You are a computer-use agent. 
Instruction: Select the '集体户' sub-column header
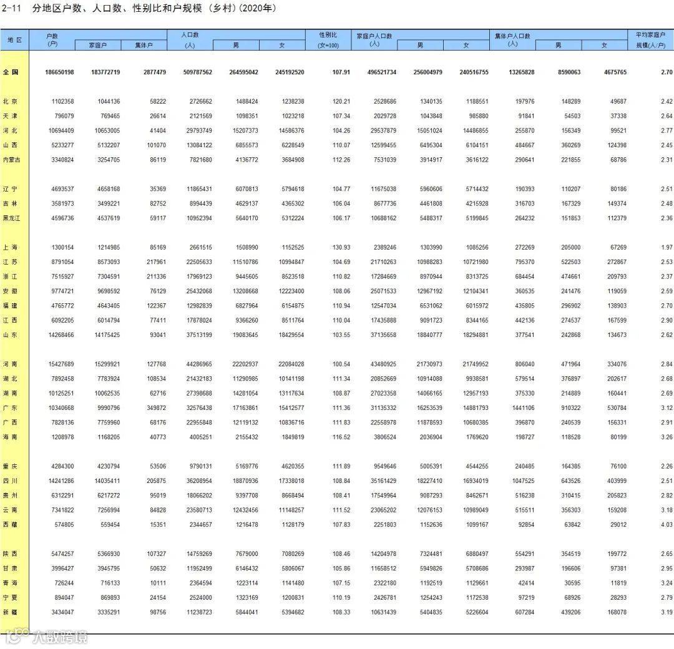pyautogui.click(x=144, y=45)
